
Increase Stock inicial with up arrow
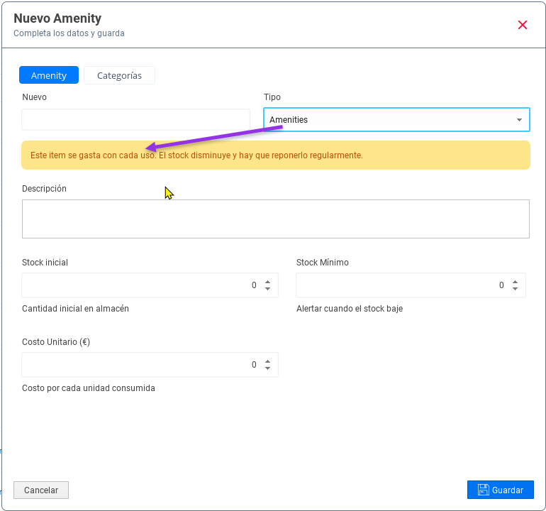pyautogui.click(x=267, y=282)
